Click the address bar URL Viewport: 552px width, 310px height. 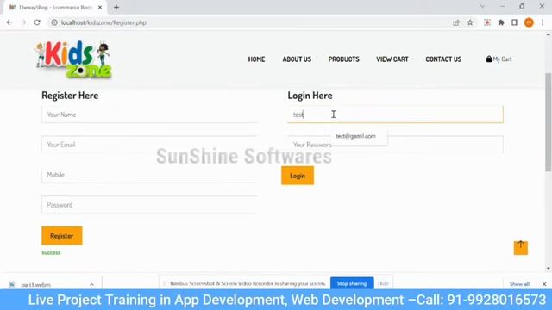[103, 22]
